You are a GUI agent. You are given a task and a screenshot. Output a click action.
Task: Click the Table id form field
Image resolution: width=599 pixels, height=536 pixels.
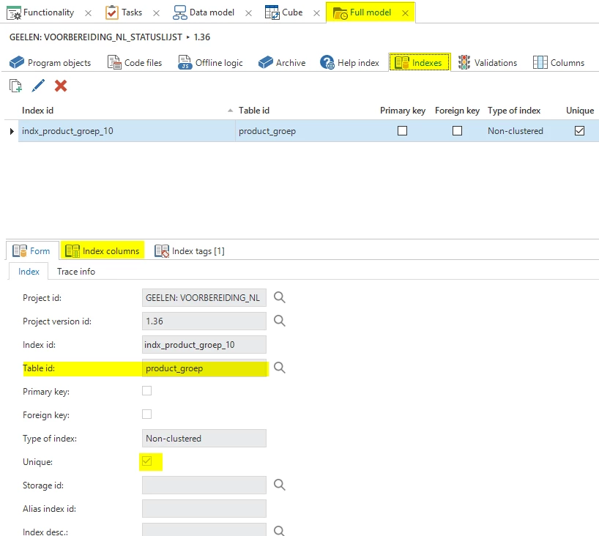(204, 368)
